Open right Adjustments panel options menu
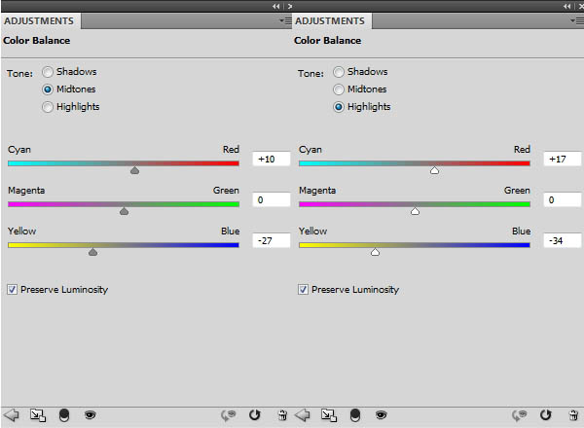Screen dimensions: 584x428 577,20
